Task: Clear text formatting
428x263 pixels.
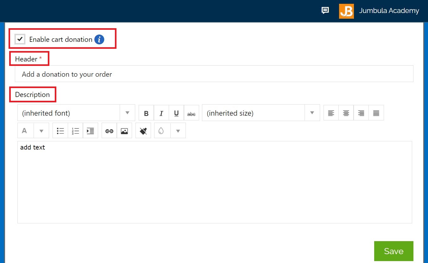Action: 143,131
